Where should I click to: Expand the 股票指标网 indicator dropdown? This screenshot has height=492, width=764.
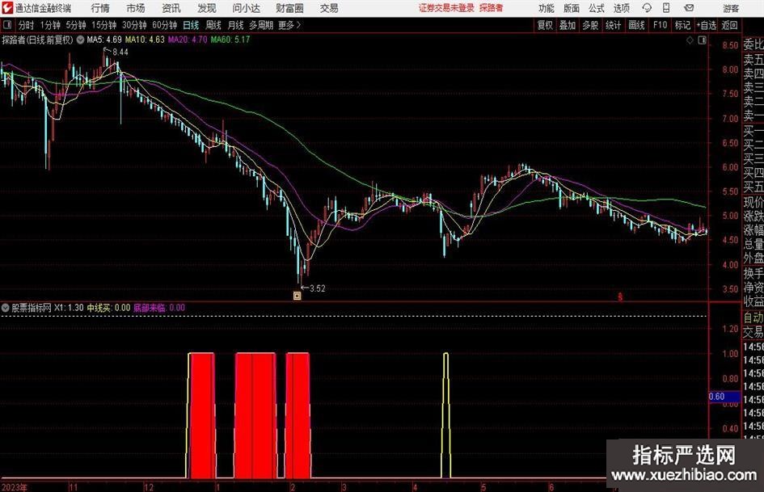pos(6,308)
